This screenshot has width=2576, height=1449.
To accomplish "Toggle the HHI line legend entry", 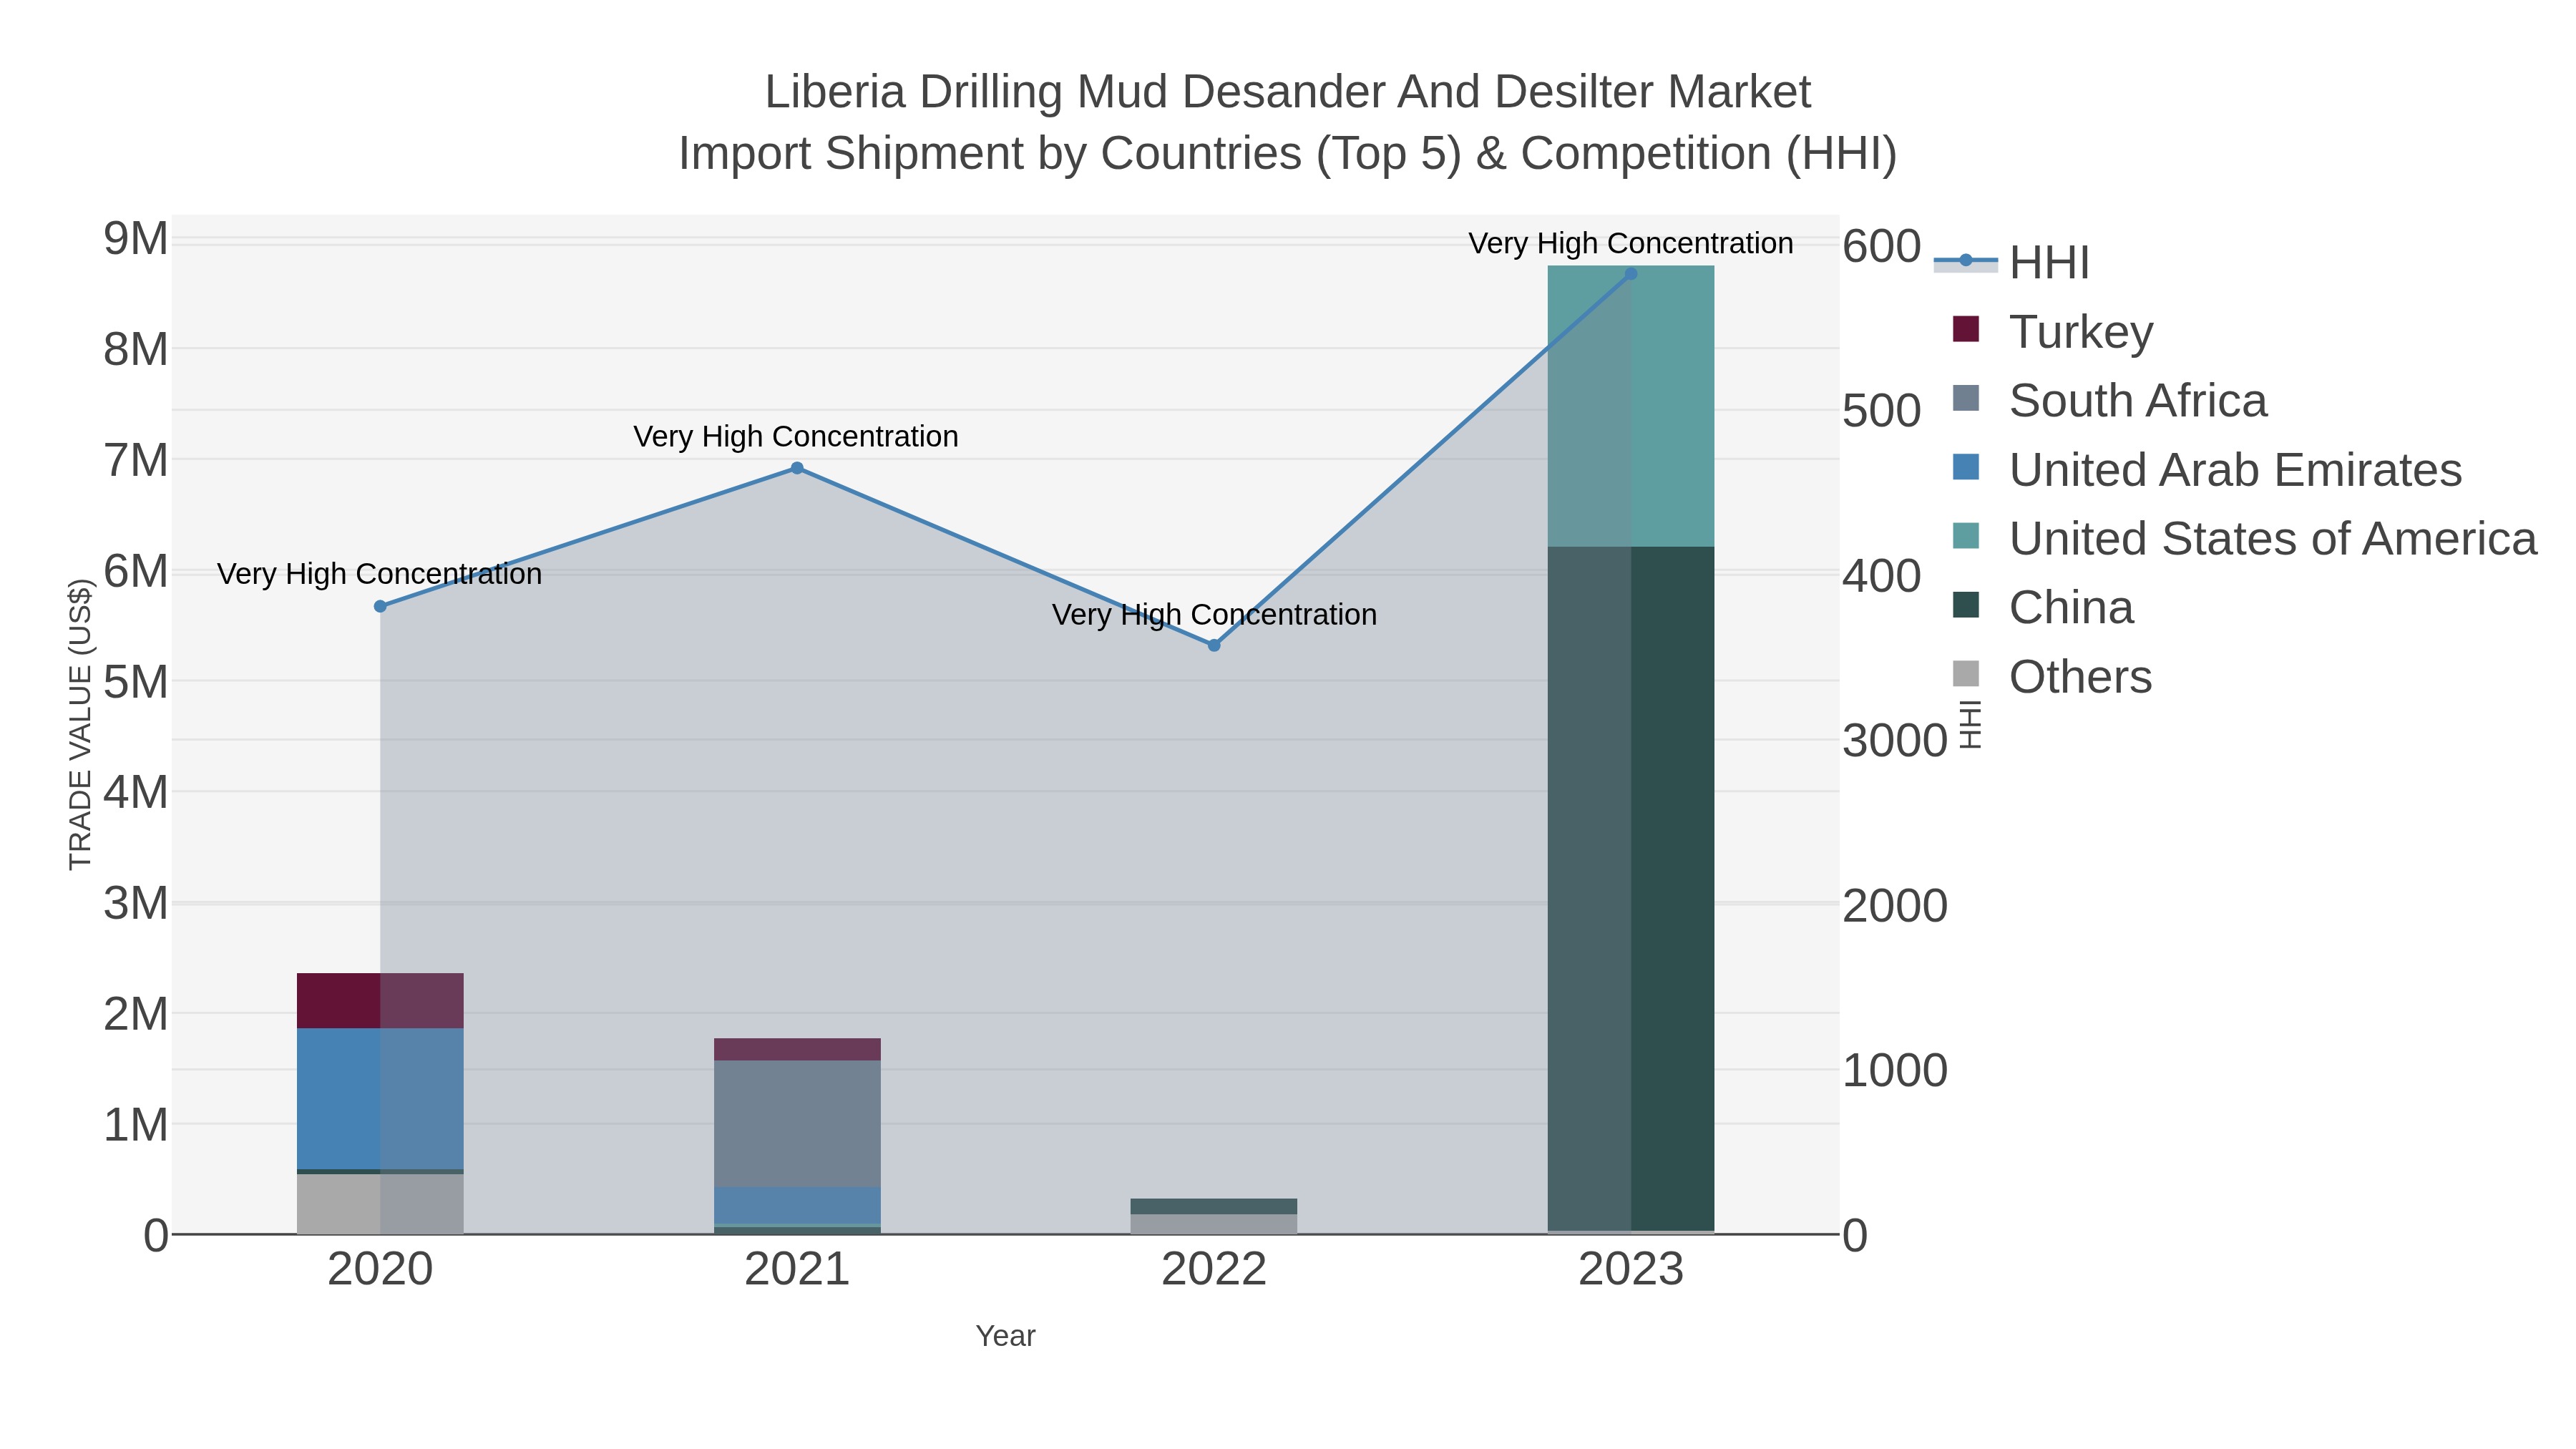I will click(2012, 262).
